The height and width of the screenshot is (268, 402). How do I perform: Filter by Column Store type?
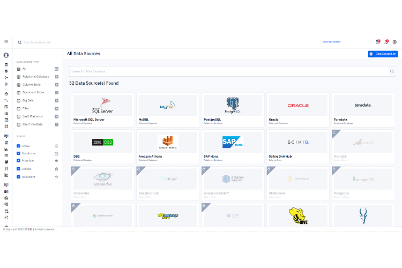pyautogui.click(x=38, y=85)
